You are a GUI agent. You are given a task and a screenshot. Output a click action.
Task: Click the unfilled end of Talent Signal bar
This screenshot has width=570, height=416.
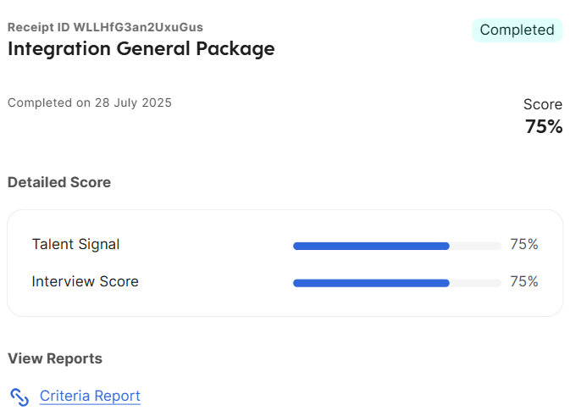click(x=475, y=247)
